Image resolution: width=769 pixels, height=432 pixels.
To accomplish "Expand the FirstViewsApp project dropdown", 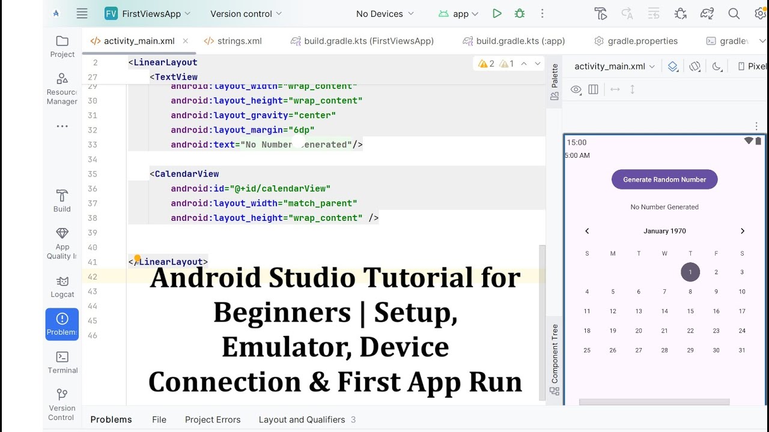I will (147, 13).
